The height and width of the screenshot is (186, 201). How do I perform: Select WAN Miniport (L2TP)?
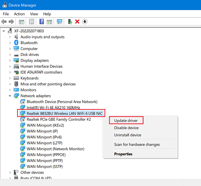point(45,143)
